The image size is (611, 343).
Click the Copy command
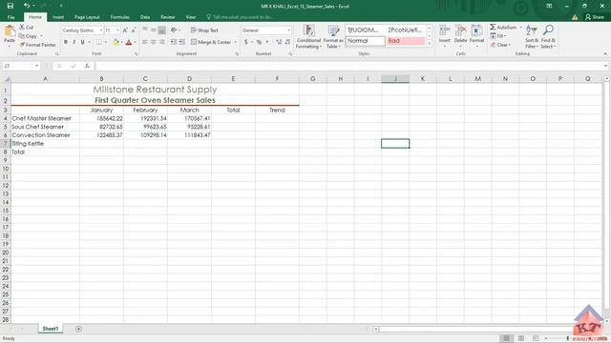29,36
